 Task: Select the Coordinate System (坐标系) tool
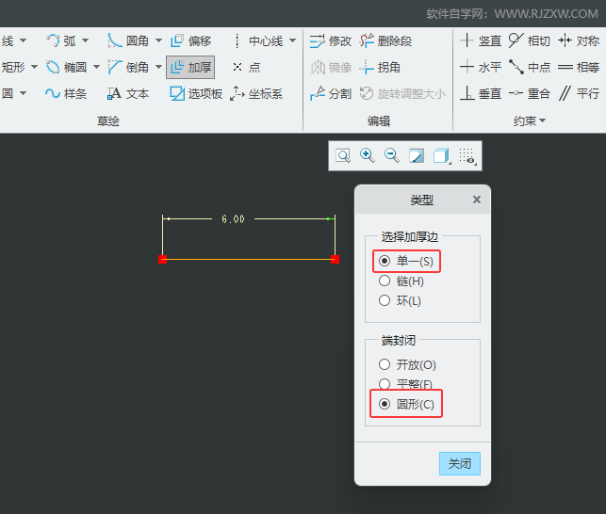(256, 93)
